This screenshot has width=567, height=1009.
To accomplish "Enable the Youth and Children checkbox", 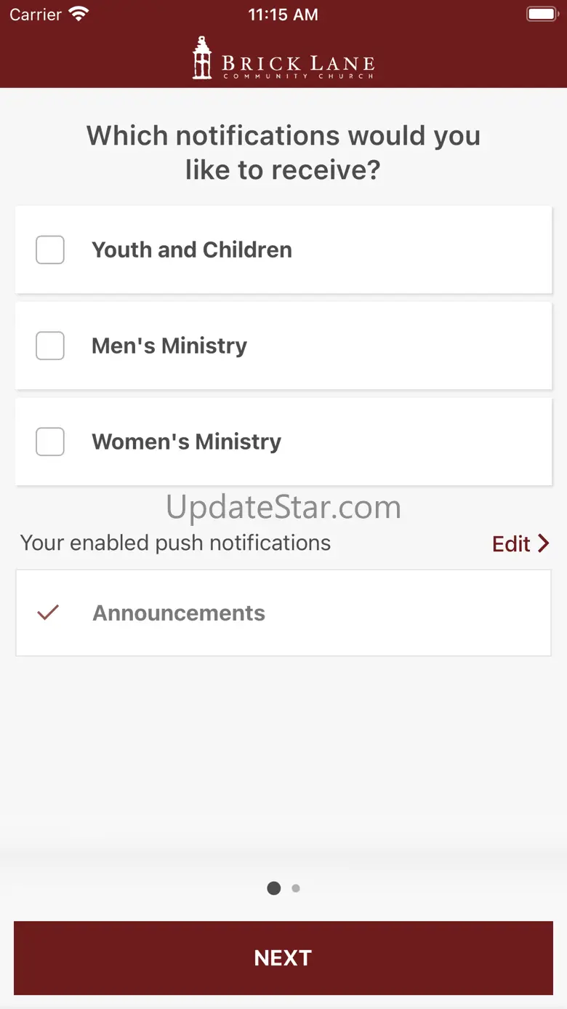I will click(x=50, y=250).
